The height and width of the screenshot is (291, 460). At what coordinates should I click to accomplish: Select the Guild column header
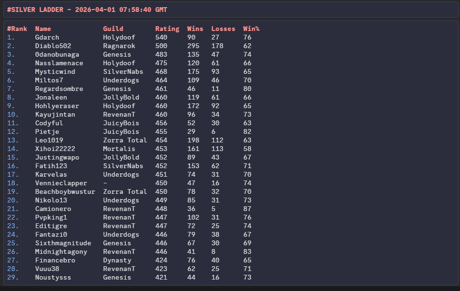pos(113,29)
